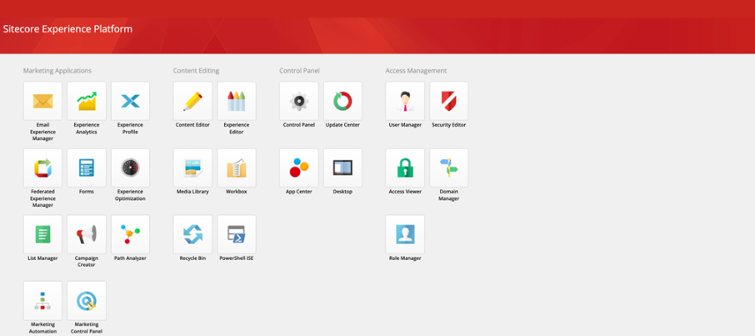Launch PowerShell ISE icon

(x=237, y=234)
